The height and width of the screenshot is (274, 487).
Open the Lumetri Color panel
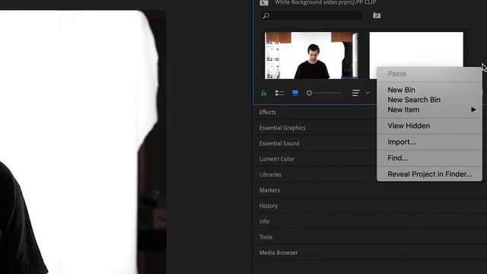tap(276, 159)
